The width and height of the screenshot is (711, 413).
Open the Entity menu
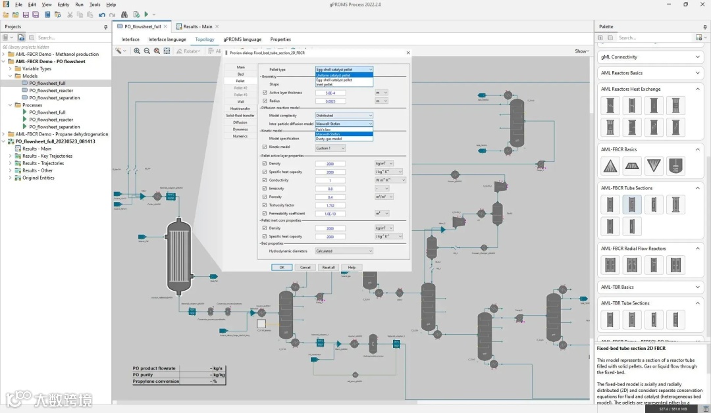click(x=63, y=5)
